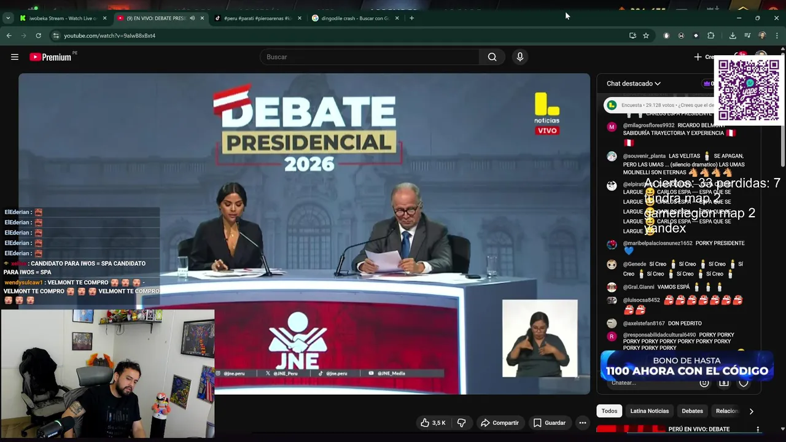Viewport: 786px width, 442px height.
Task: Click @responsabilidadcultural6490 chat username
Action: pos(660,335)
